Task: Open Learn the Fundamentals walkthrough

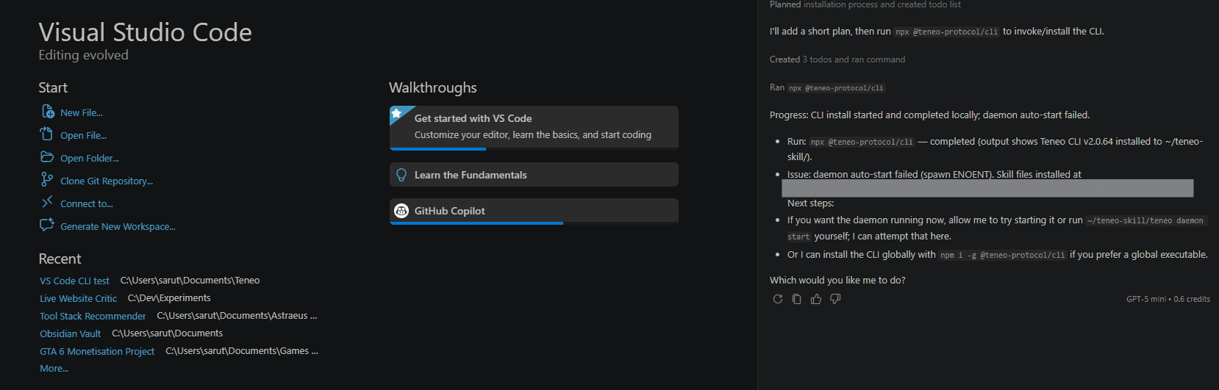Action: pyautogui.click(x=534, y=175)
